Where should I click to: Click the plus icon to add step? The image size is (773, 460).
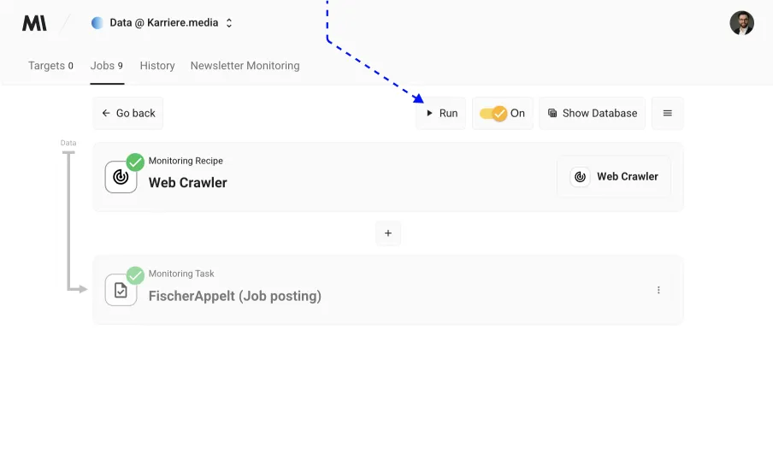pyautogui.click(x=388, y=233)
